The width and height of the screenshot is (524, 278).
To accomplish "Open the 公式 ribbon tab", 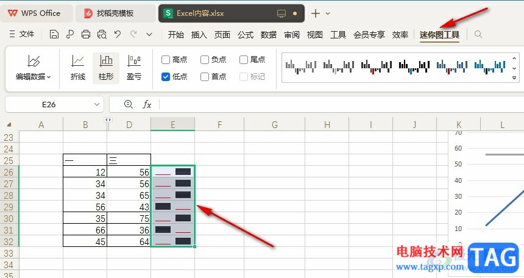I will click(x=246, y=35).
